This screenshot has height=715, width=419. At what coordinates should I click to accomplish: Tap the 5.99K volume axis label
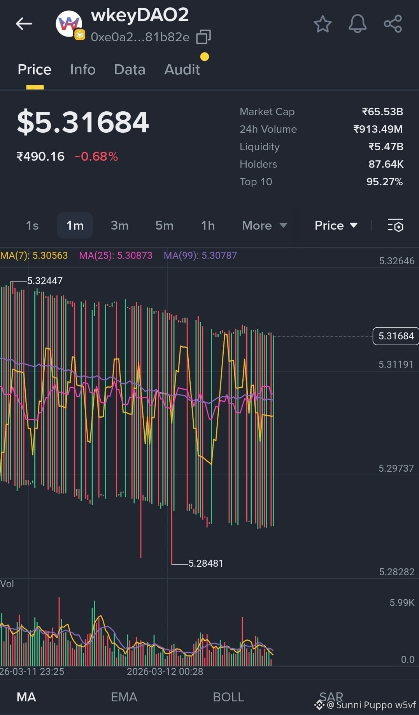402,603
